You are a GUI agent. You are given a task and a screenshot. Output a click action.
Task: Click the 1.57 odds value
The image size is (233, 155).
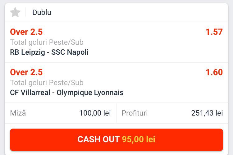pos(214,32)
